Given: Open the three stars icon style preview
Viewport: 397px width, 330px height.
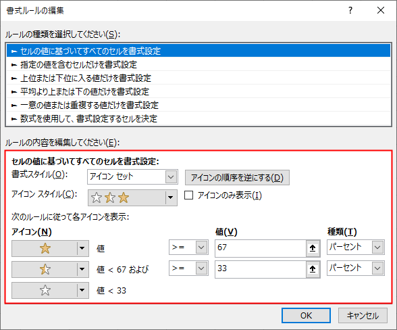Looking at the screenshot, I should [x=132, y=197].
